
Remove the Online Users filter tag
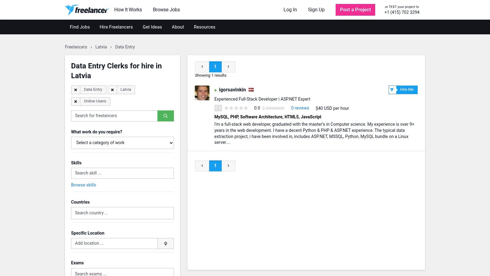[x=76, y=102]
